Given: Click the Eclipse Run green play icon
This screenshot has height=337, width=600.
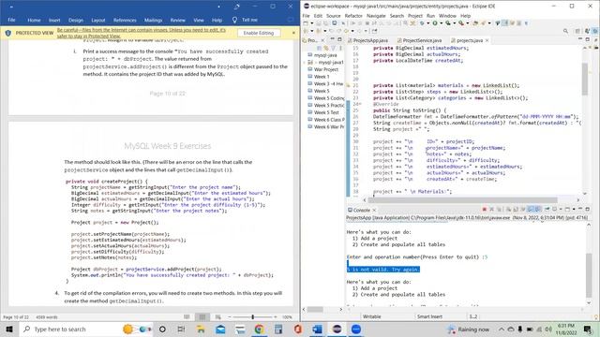Looking at the screenshot, I should pos(435,22).
